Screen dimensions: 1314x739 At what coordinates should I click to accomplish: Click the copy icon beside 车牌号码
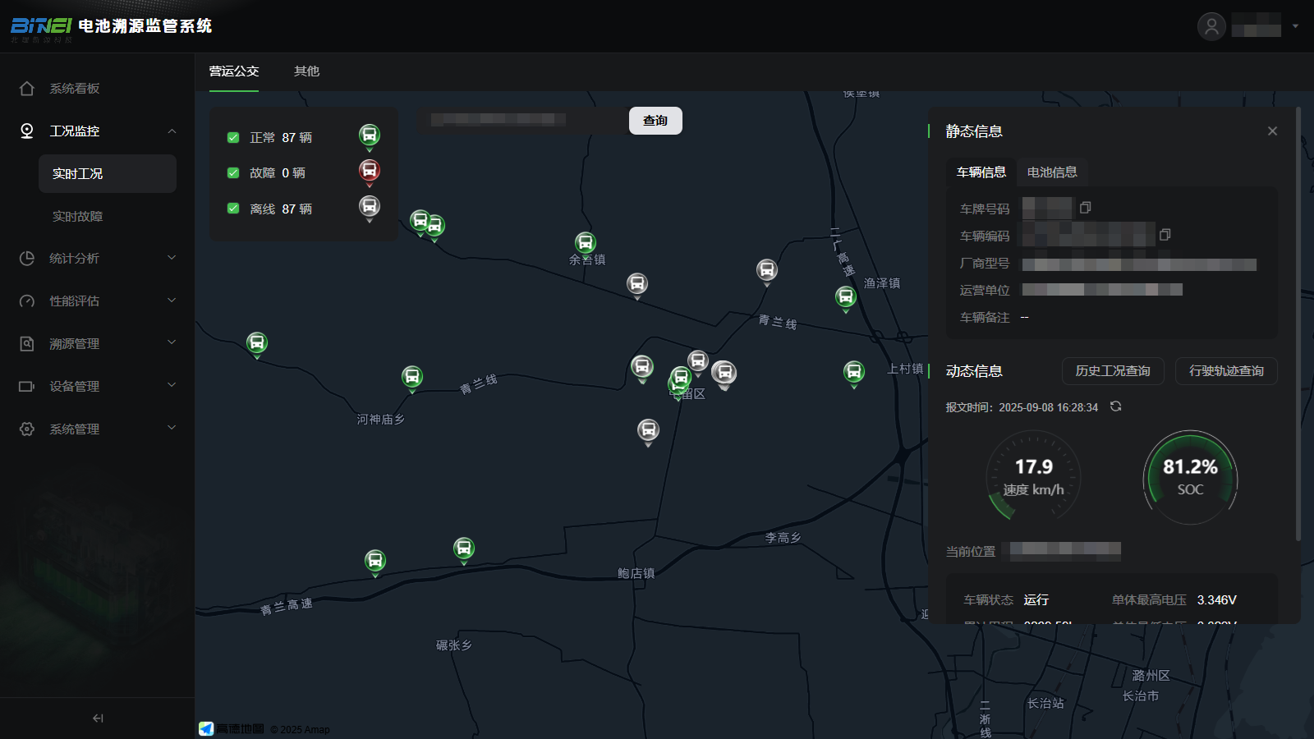1085,208
